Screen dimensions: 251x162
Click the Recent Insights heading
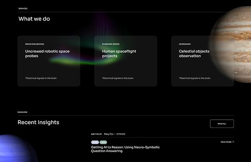tap(38, 123)
